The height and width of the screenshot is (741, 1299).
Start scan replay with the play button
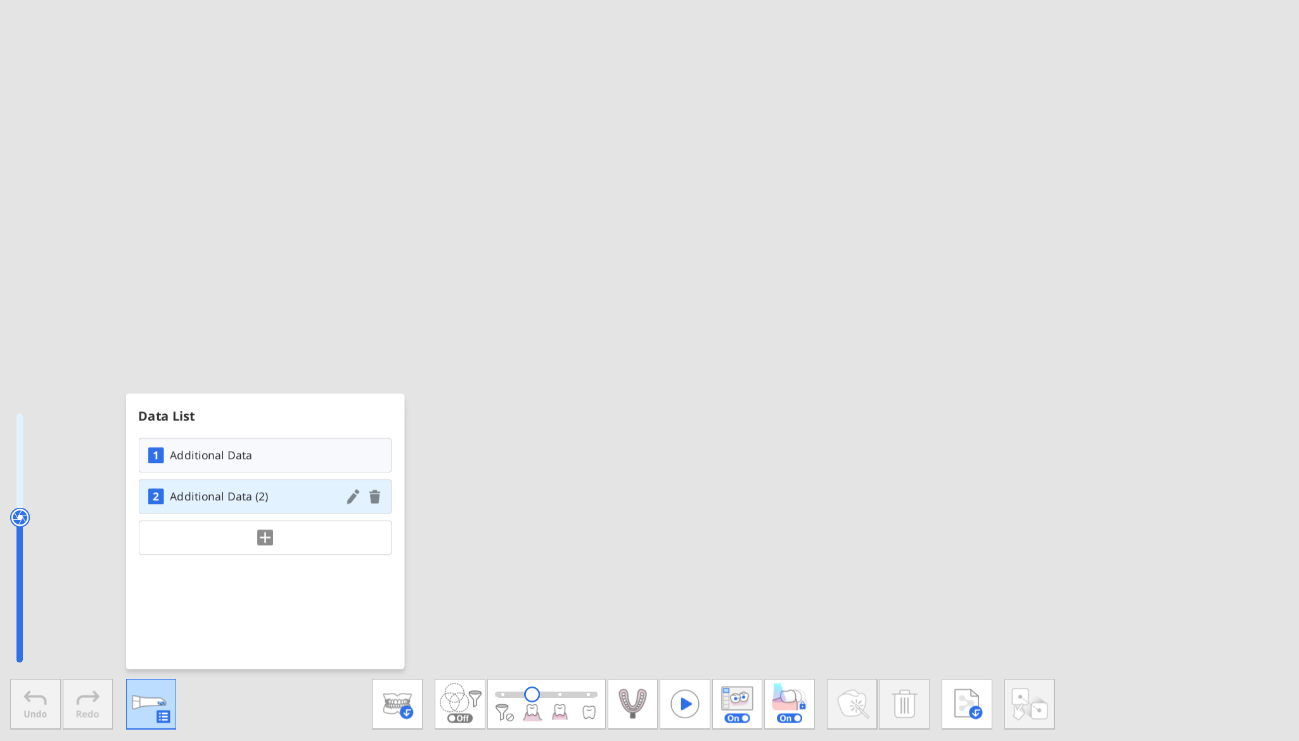[685, 704]
